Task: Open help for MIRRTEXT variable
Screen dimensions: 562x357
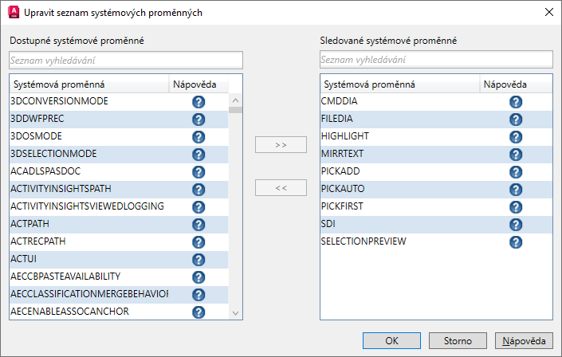Action: tap(516, 155)
